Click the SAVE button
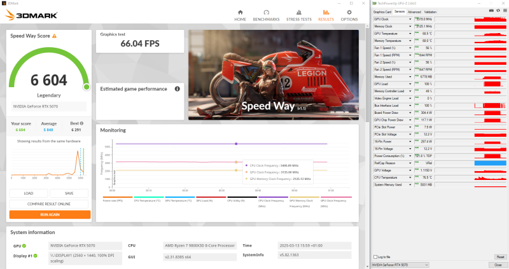The image size is (509, 269). [69, 193]
